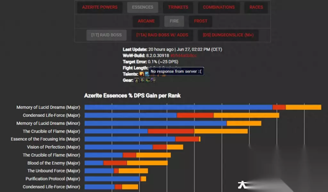Click blue segment of Vision of Perfection (Major) bar
Screen dimensions: 328x192
coord(119,147)
